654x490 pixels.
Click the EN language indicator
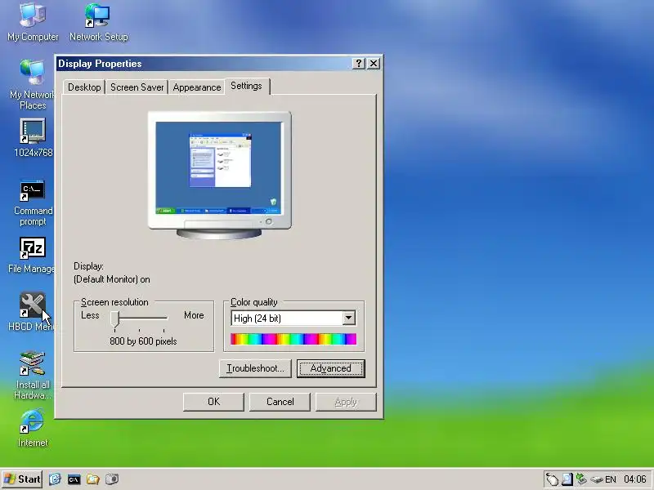611,479
